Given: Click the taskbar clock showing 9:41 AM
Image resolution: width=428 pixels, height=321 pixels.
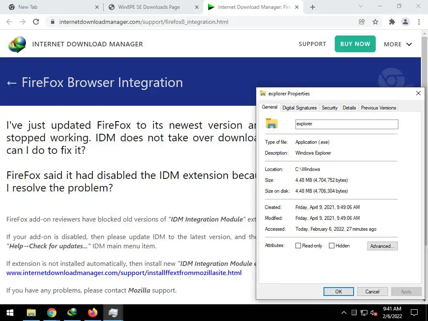Looking at the screenshot, I should coord(392,313).
